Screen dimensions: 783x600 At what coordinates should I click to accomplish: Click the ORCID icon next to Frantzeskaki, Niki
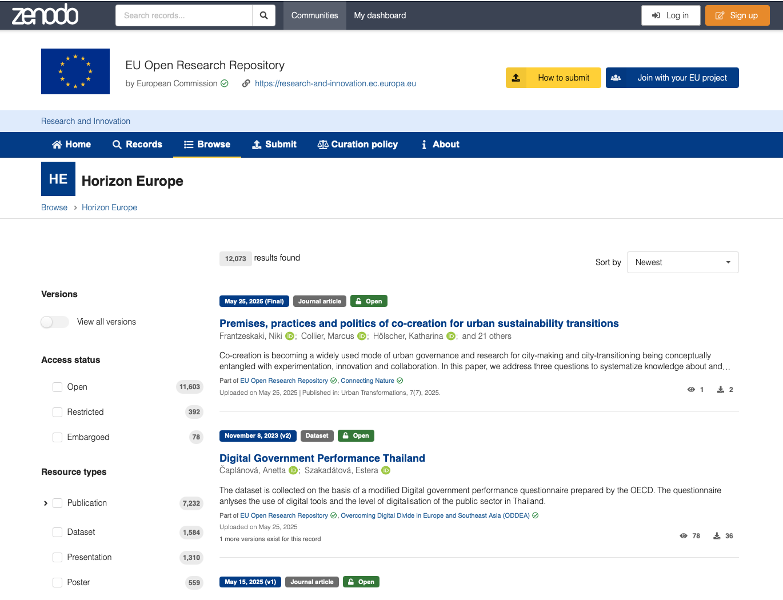pos(290,336)
